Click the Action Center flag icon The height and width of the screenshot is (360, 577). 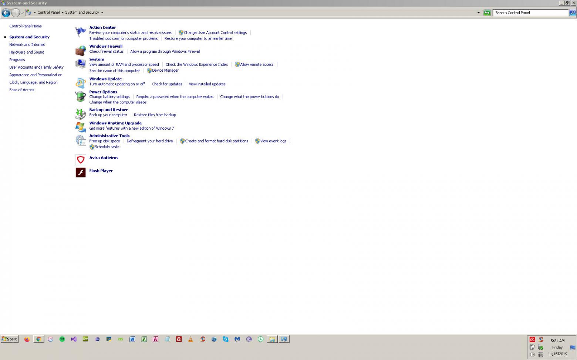(x=81, y=32)
